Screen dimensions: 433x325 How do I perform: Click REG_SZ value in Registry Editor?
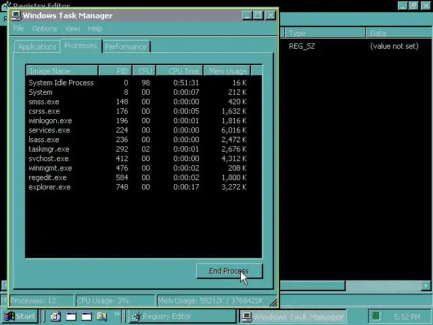point(302,46)
